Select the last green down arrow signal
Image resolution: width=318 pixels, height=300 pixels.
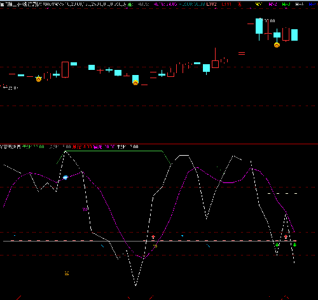pyautogui.click(x=294, y=245)
